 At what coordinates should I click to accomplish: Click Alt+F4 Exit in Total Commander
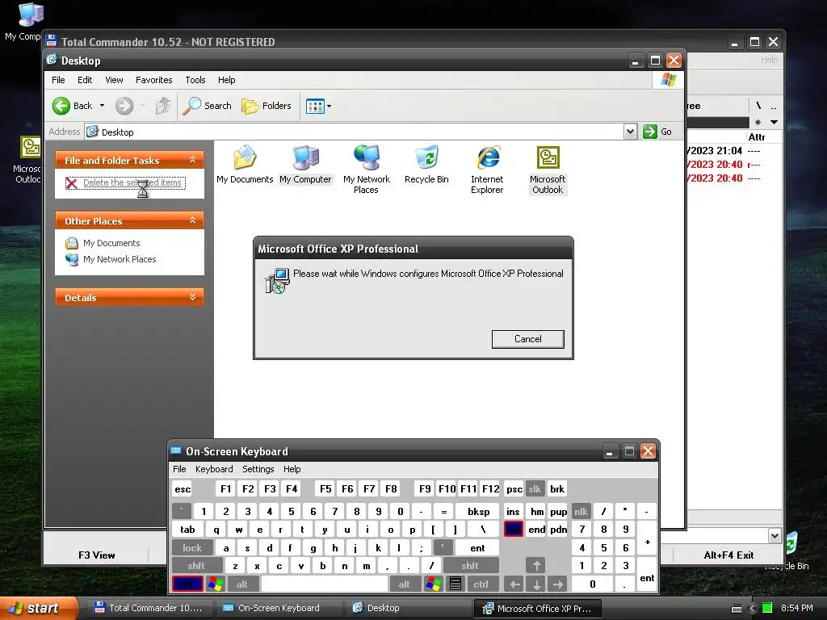728,555
